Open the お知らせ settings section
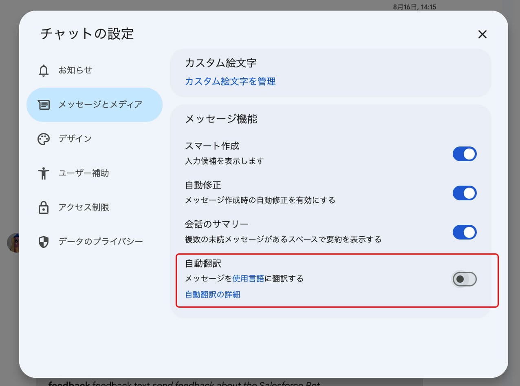Image resolution: width=520 pixels, height=386 pixels. 75,70
